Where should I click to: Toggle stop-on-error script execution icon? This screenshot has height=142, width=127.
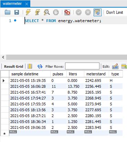[67, 12]
